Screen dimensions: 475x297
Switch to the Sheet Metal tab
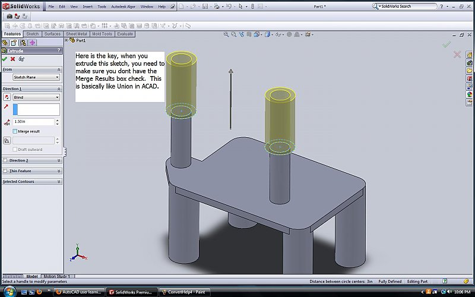point(77,34)
